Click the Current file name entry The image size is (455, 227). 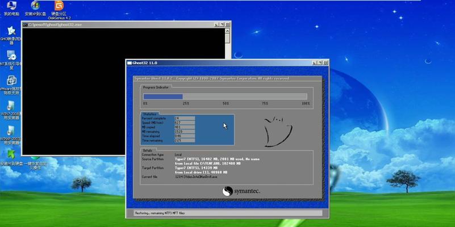click(x=196, y=176)
